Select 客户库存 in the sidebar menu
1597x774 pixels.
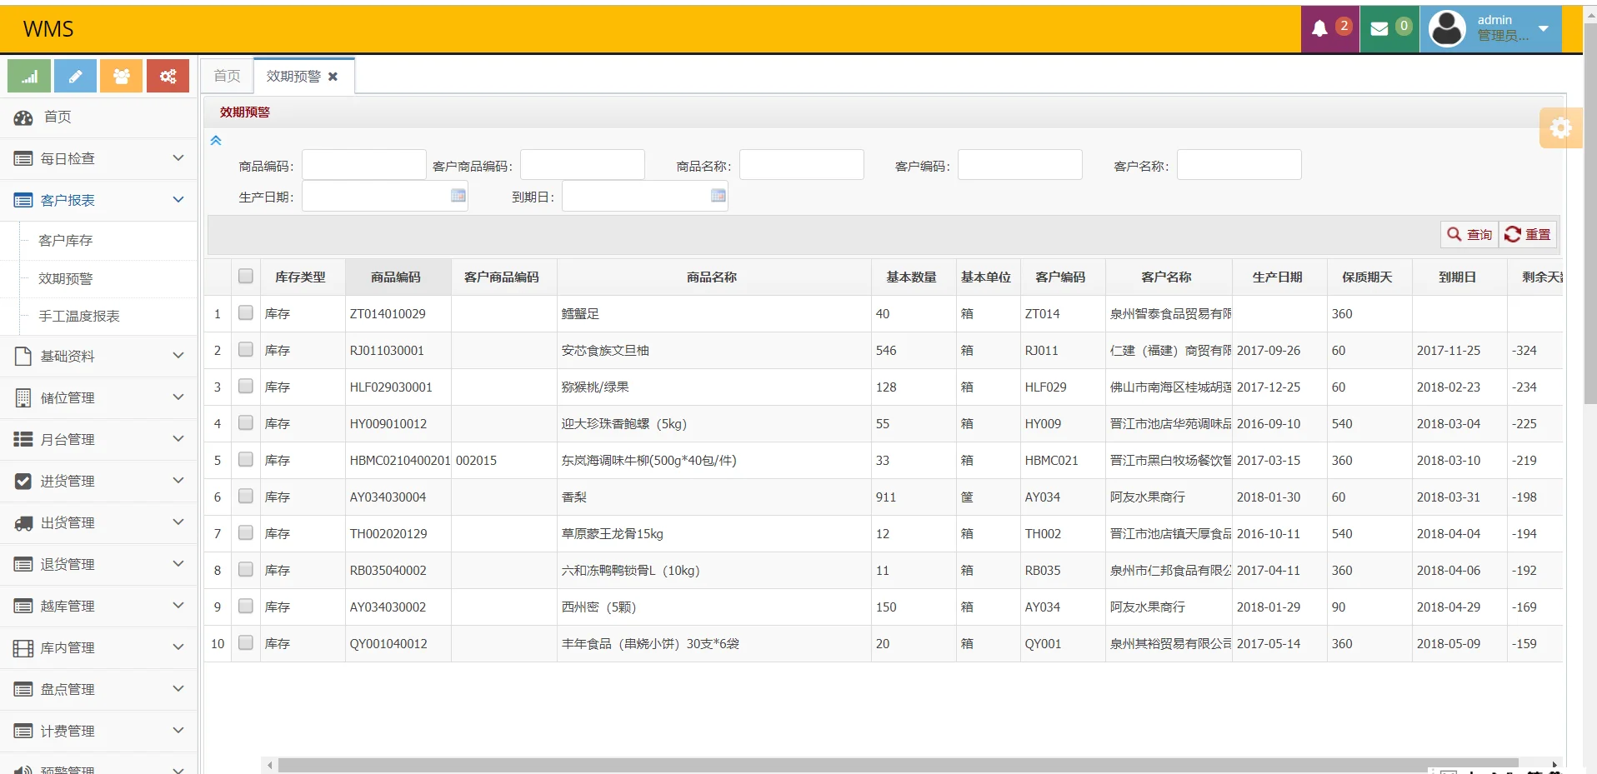point(64,240)
